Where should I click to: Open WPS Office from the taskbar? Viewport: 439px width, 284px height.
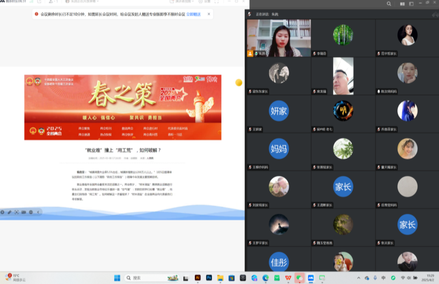288,278
